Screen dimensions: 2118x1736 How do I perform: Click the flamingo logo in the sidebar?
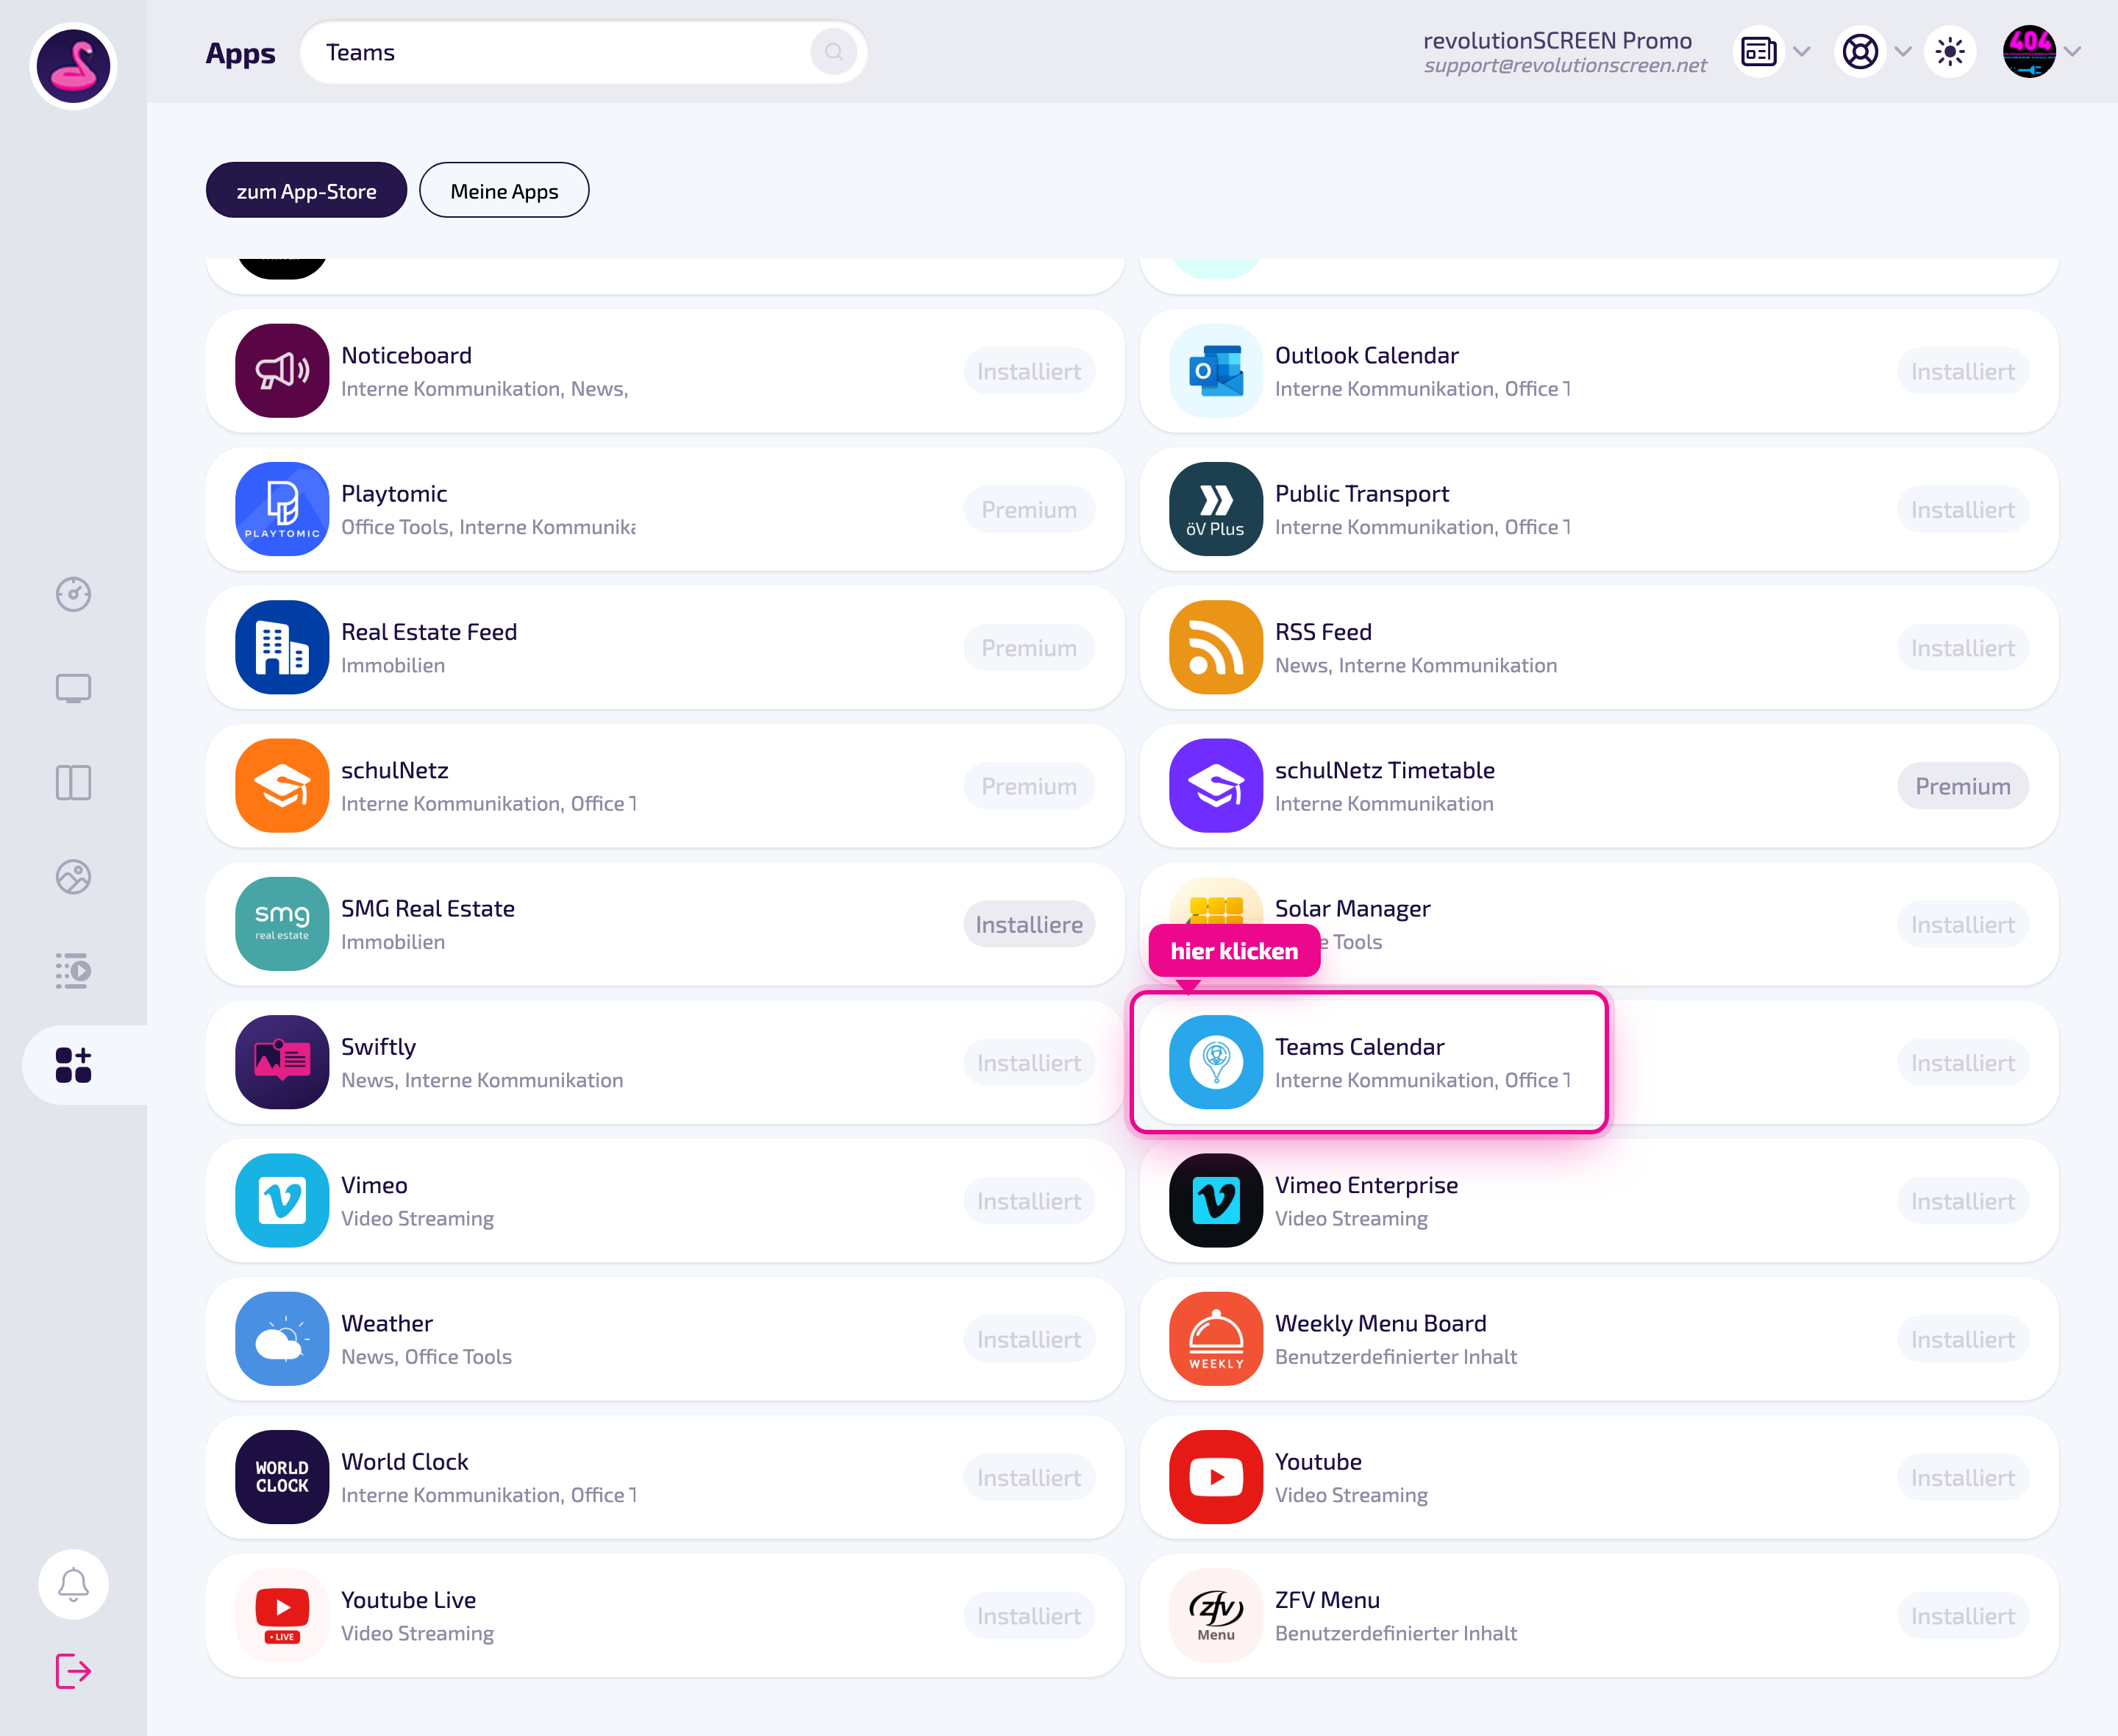[x=73, y=66]
